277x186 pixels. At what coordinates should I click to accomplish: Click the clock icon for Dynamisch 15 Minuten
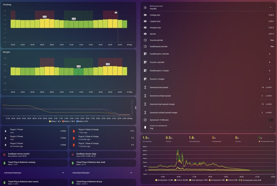click(x=145, y=120)
